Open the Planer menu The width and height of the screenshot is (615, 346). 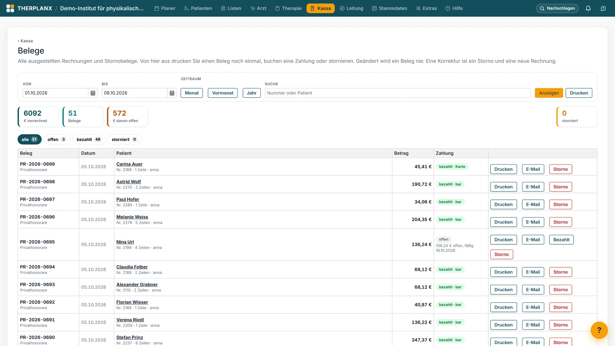click(165, 8)
